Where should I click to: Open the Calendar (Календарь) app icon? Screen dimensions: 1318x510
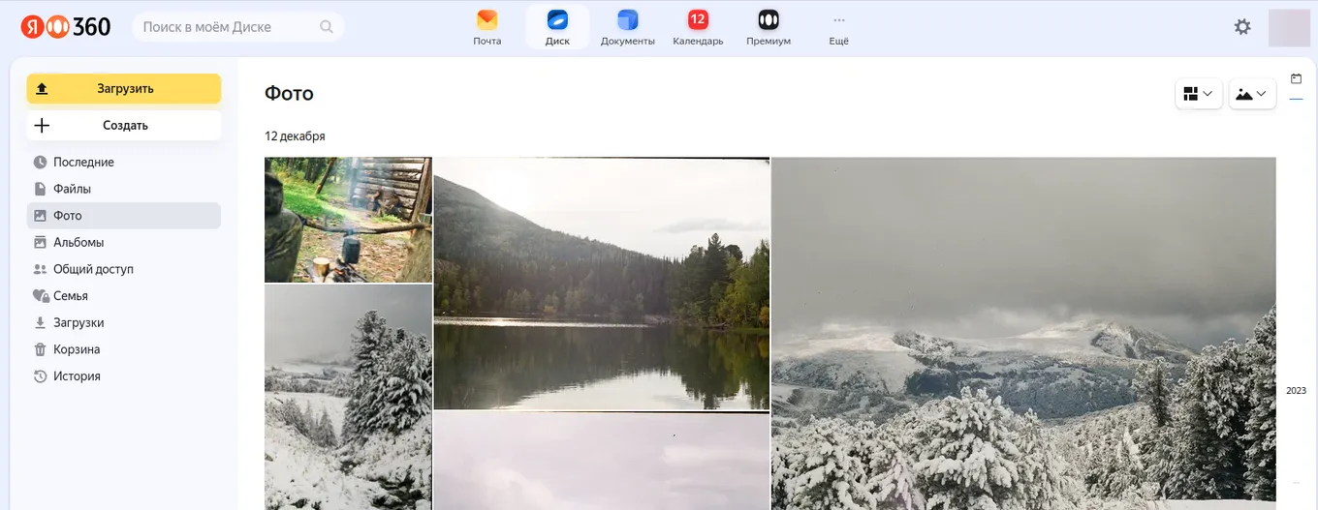[x=698, y=20]
